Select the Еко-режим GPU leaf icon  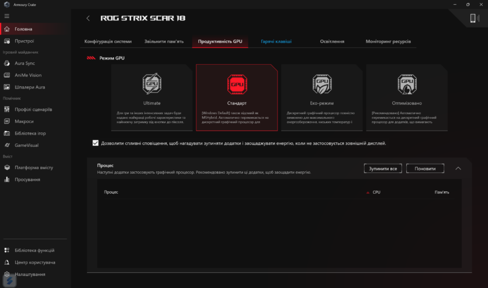pos(322,84)
